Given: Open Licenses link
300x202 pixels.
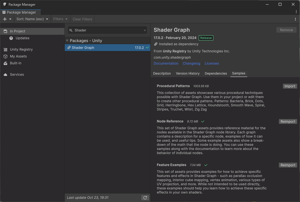Looking at the screenshot, I should tap(212, 64).
